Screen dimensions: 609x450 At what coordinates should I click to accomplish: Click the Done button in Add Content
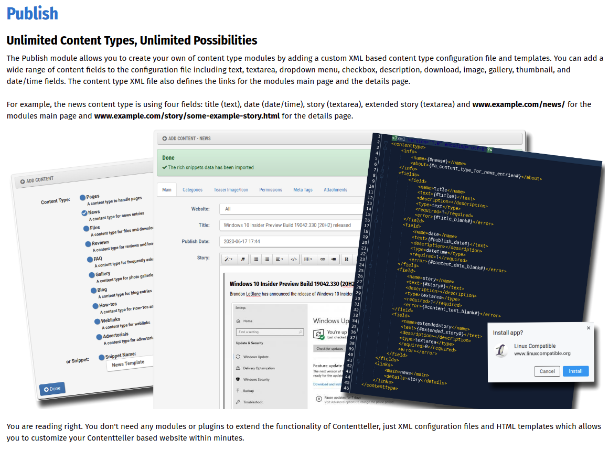click(52, 389)
